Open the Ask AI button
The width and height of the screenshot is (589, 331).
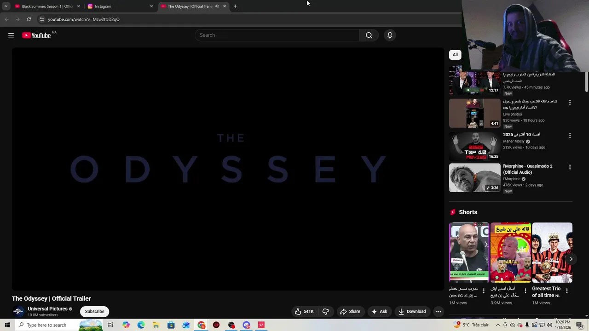(380, 311)
